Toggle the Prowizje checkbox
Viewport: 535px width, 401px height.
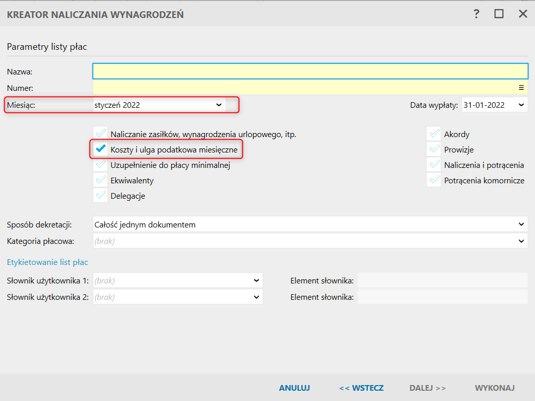(x=434, y=149)
